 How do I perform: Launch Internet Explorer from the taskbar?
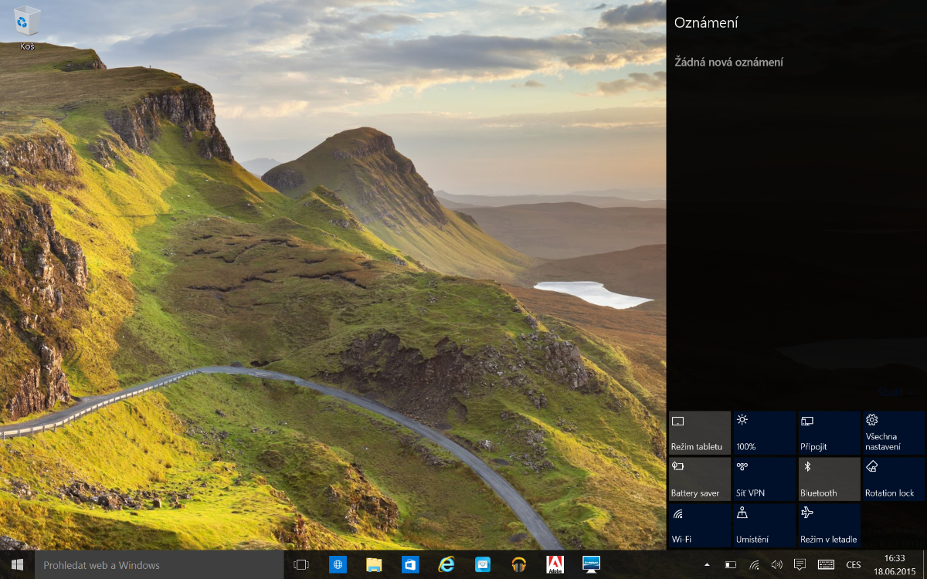pos(447,565)
